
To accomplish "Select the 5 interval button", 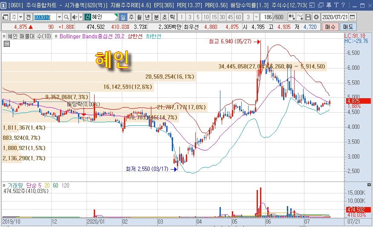I will (x=198, y=17).
